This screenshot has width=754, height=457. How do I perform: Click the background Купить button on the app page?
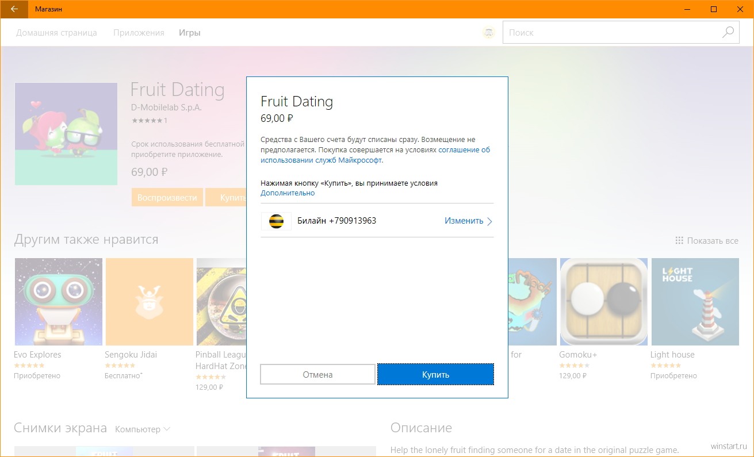pos(227,197)
